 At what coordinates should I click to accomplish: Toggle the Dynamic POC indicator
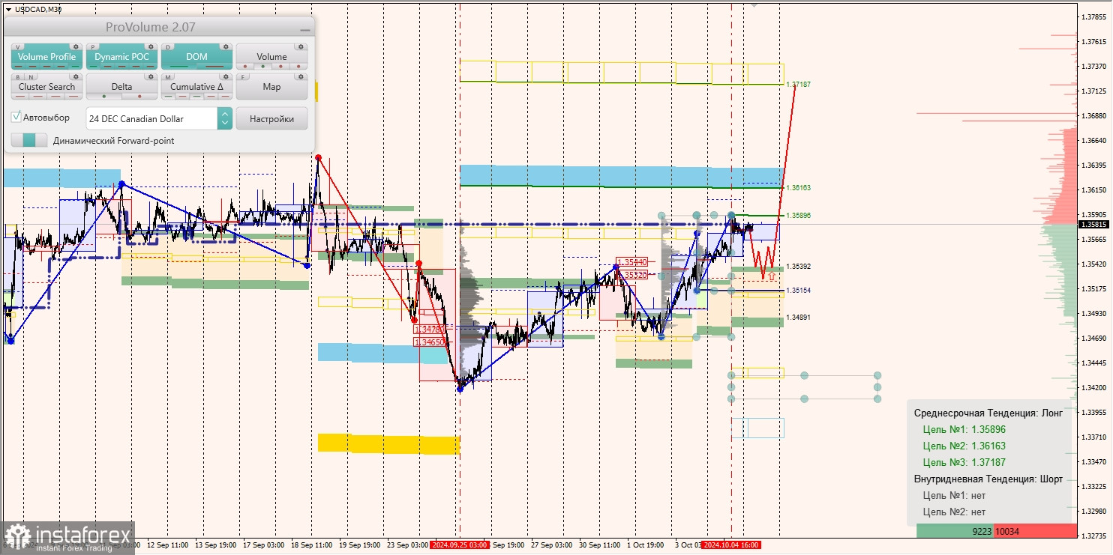(x=121, y=57)
